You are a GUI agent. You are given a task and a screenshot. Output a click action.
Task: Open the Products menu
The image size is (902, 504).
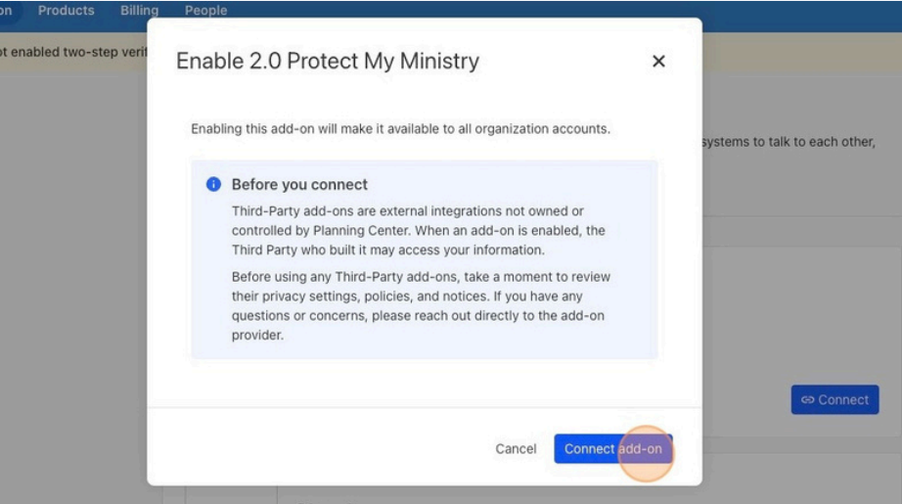[x=67, y=11]
